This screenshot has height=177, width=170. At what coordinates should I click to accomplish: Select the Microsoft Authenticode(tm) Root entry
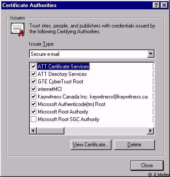(x=71, y=104)
